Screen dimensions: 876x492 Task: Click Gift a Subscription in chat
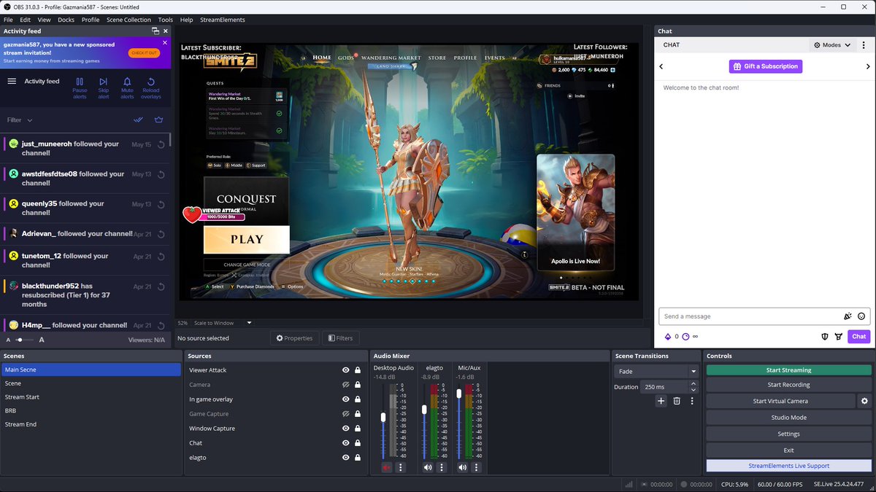[765, 66]
